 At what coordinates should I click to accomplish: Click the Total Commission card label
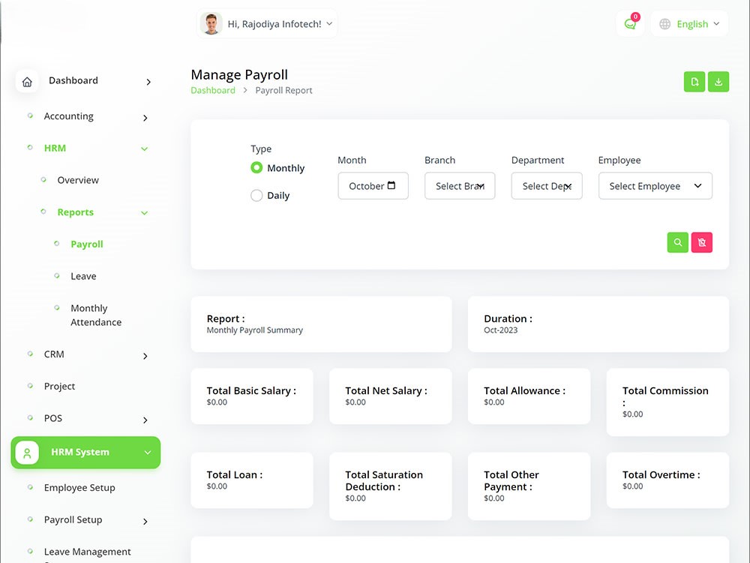pyautogui.click(x=665, y=396)
